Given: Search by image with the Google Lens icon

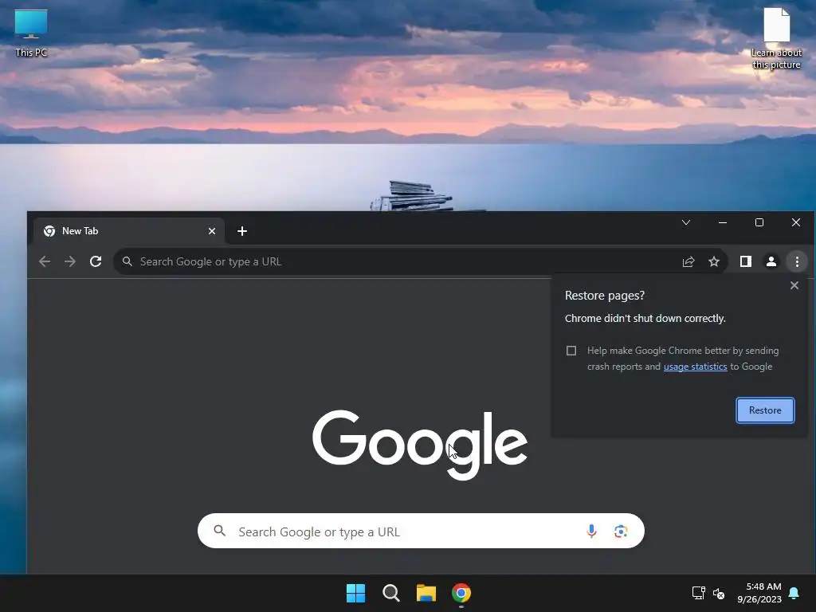Looking at the screenshot, I should tap(620, 531).
